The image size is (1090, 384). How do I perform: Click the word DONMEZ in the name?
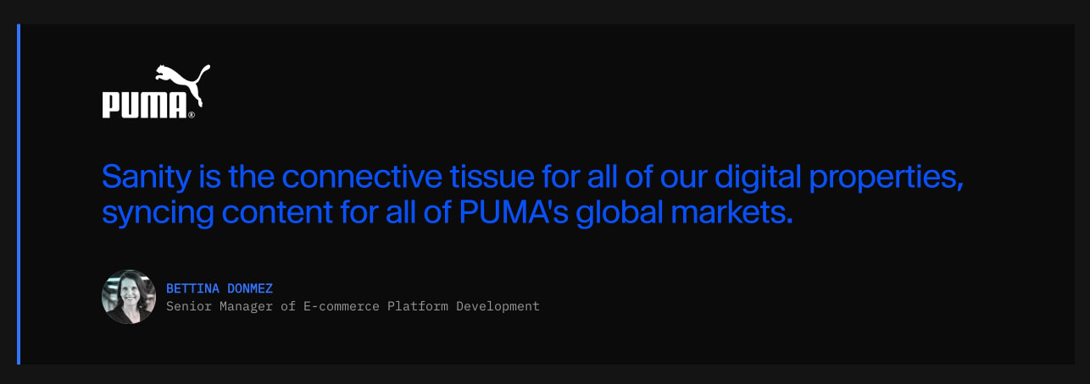tap(250, 288)
